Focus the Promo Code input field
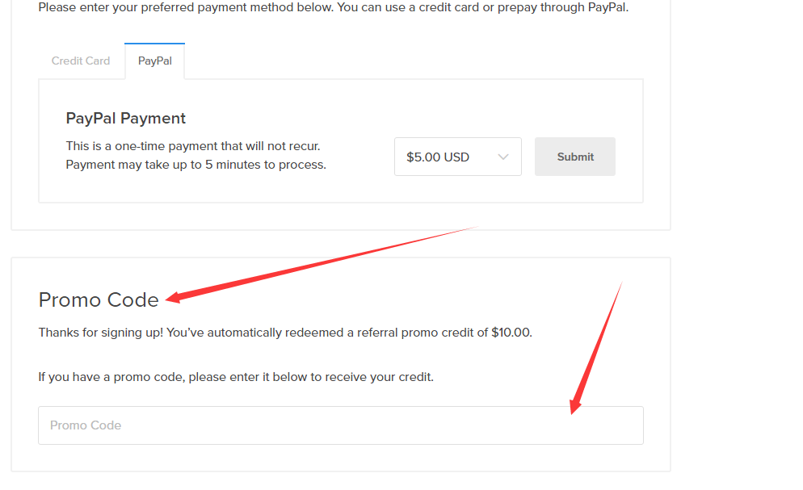 (340, 425)
